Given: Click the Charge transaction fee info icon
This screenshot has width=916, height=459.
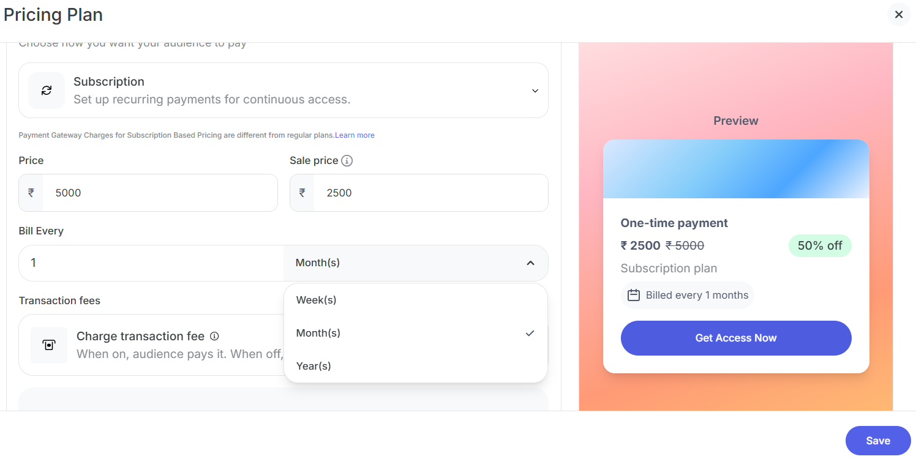Looking at the screenshot, I should click(214, 336).
